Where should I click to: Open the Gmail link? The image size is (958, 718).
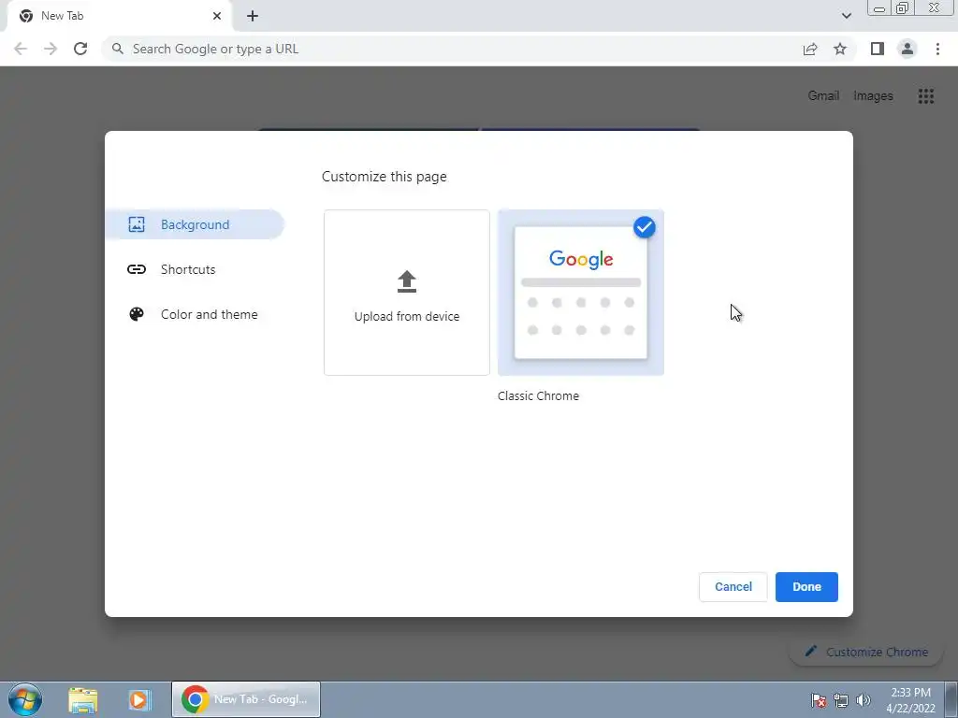coord(823,96)
